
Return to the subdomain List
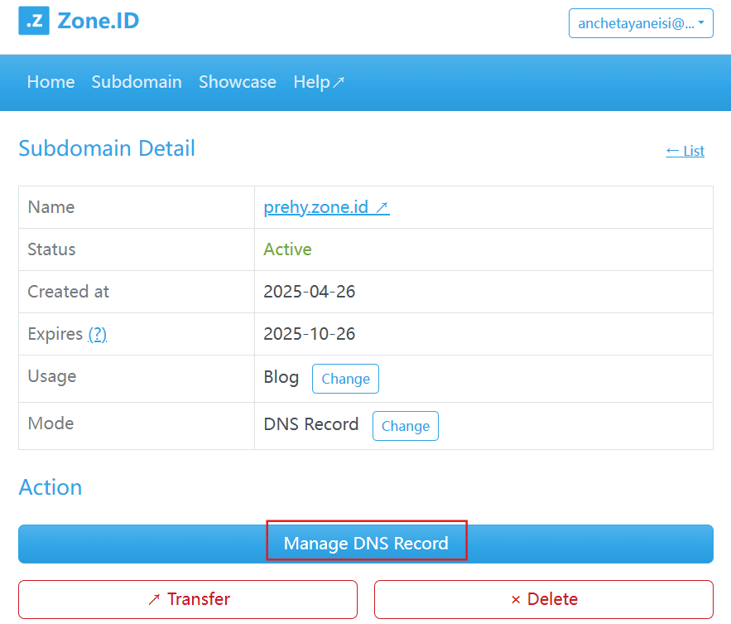(x=685, y=151)
